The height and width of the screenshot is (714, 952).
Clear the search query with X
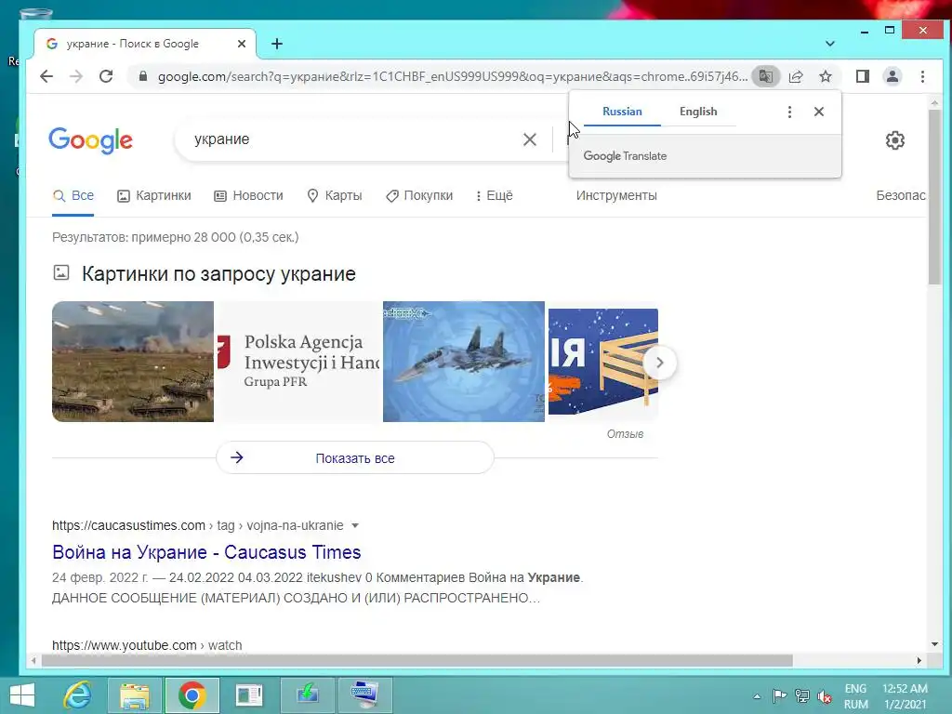[x=529, y=139]
